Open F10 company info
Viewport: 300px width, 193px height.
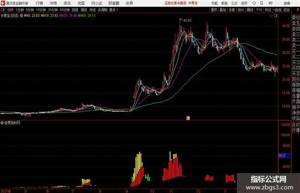tap(259, 10)
